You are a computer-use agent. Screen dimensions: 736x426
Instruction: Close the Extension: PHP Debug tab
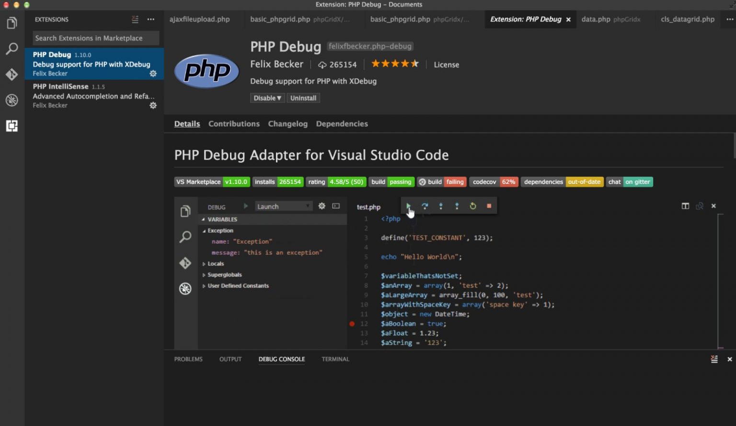(568, 20)
